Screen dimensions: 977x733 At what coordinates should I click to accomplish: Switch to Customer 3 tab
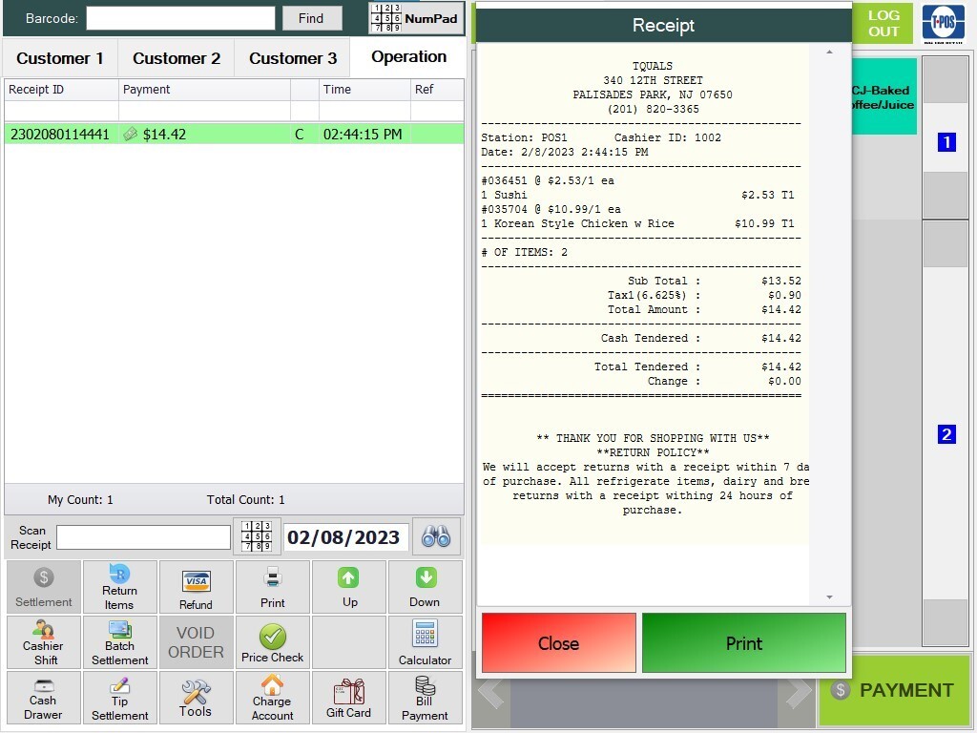click(x=293, y=58)
